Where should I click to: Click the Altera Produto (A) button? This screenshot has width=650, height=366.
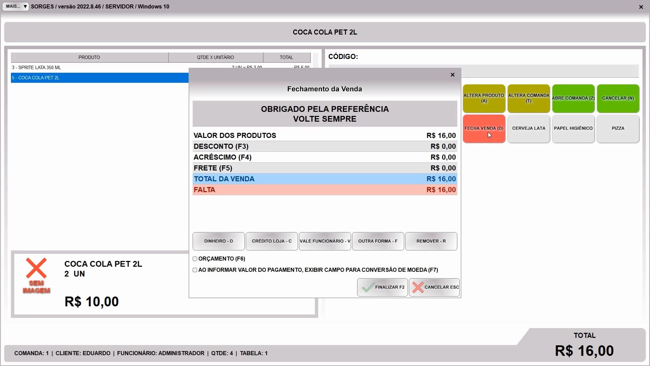coord(484,98)
